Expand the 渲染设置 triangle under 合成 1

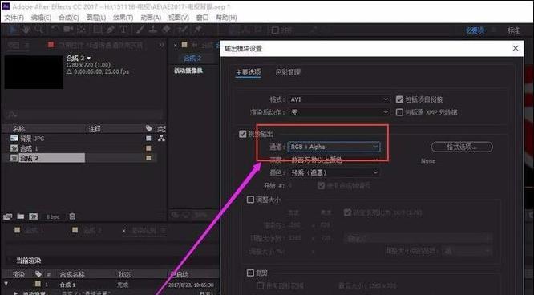16,293
